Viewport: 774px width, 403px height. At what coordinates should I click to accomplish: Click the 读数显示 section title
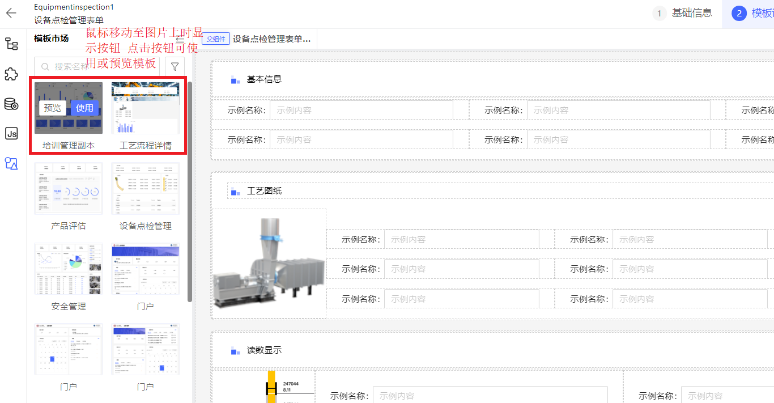coord(264,350)
